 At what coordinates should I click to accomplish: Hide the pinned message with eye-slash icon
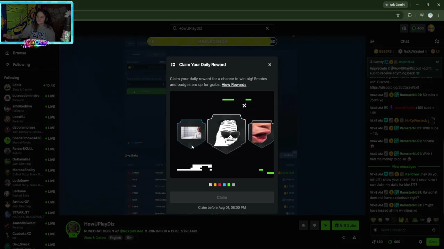[437, 62]
